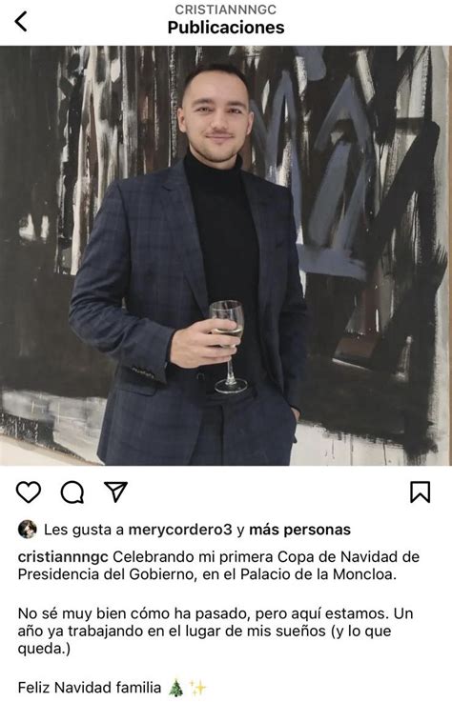This screenshot has height=702, width=452.
Task: Tap the "Feliz Navidad familia" text
Action: pyautogui.click(x=90, y=687)
